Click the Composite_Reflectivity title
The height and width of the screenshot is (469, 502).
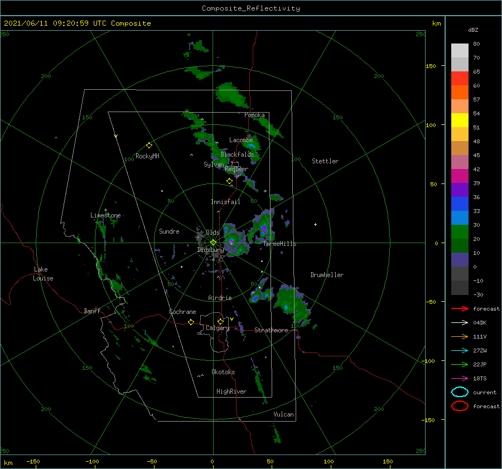pyautogui.click(x=251, y=8)
